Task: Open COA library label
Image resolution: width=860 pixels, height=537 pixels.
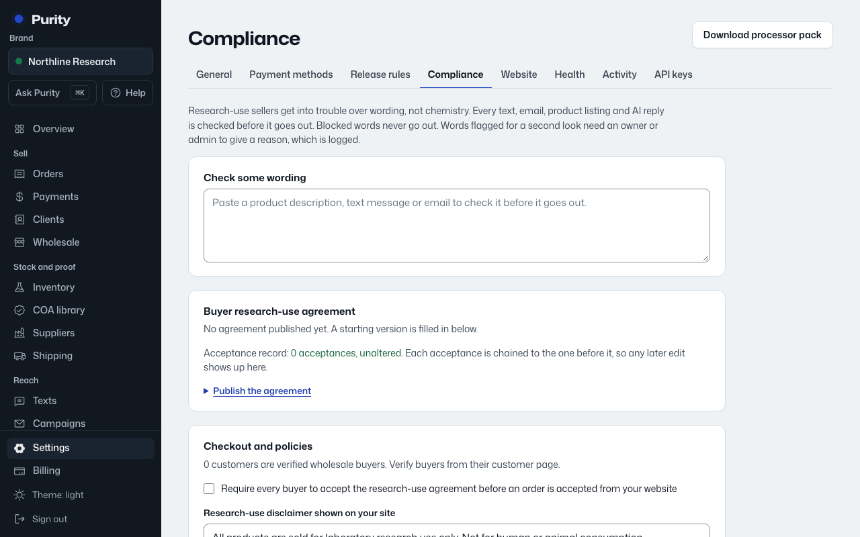Action: pos(59,310)
